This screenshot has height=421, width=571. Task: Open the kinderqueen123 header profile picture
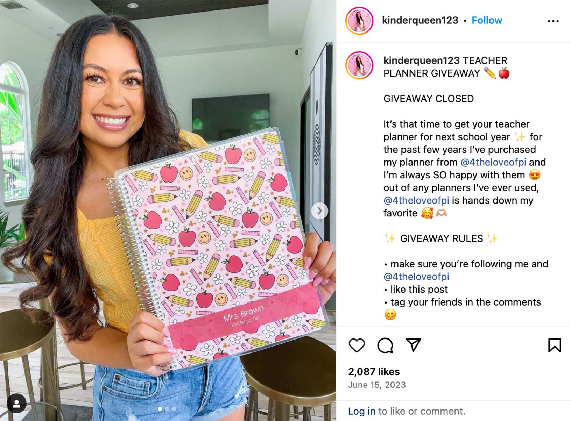pos(359,21)
